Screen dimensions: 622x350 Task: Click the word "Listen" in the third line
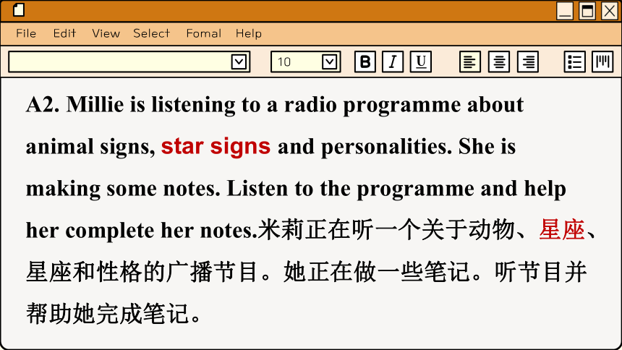(257, 189)
